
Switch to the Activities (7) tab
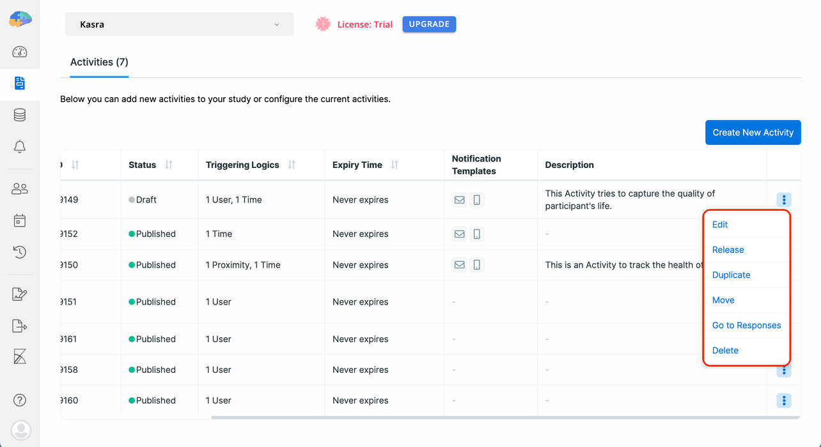coord(98,62)
